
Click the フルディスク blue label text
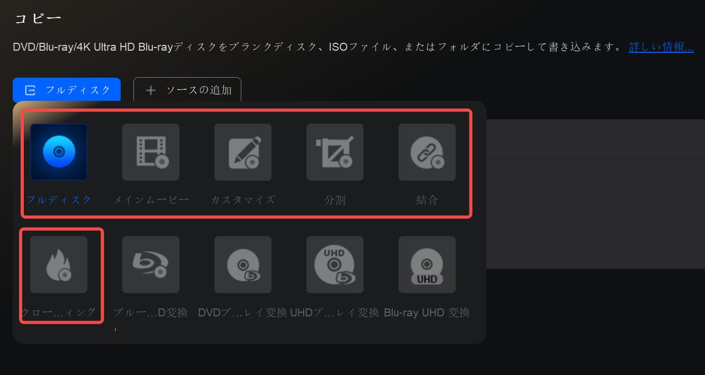tap(59, 200)
